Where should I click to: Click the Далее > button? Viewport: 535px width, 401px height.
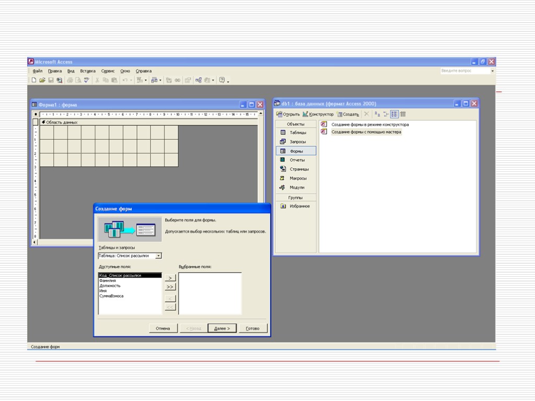pyautogui.click(x=222, y=328)
